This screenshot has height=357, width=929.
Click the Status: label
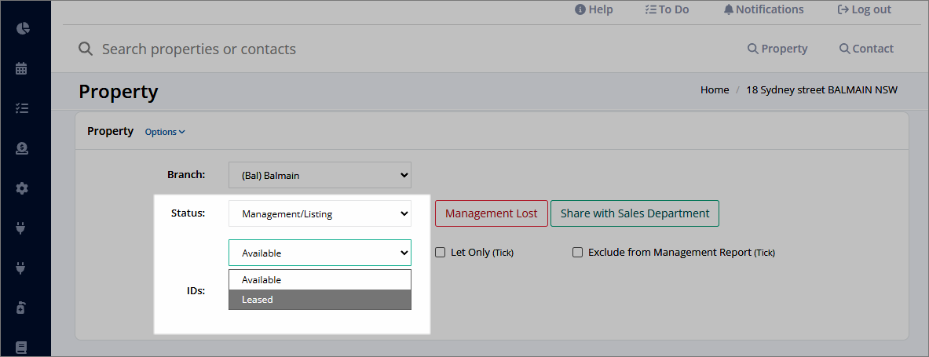tap(188, 213)
